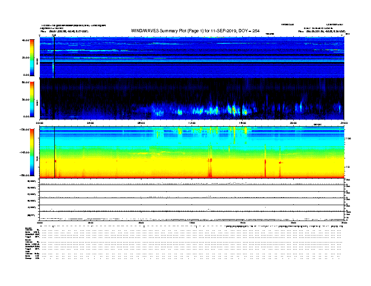Select the 60.00 label on RAD1 scale
This screenshot has height=286, width=371.
click(x=26, y=82)
